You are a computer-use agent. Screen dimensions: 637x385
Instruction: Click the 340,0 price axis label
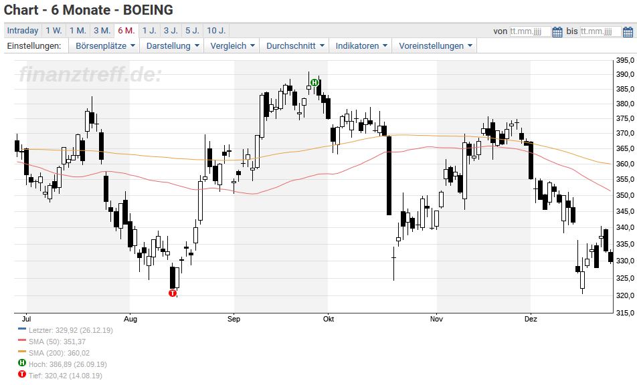click(x=625, y=227)
